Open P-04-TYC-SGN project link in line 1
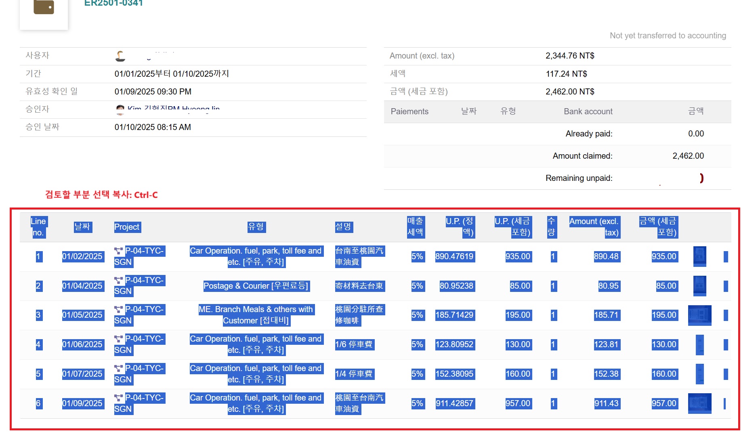Screen dimensions: 741x432 pyautogui.click(x=144, y=251)
